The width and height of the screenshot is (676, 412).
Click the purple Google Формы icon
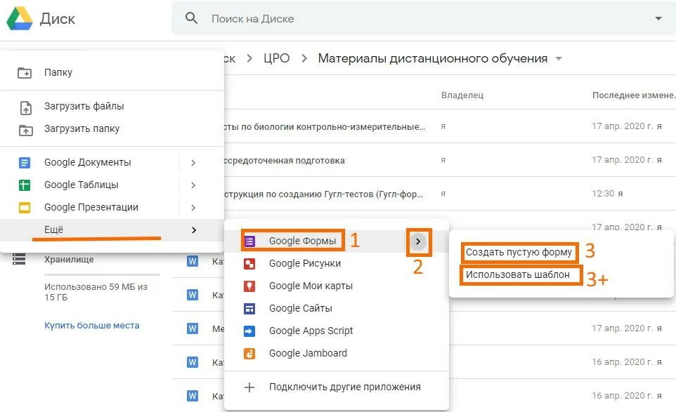(x=249, y=241)
